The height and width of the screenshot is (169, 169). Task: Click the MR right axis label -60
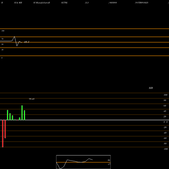(x=165, y=138)
